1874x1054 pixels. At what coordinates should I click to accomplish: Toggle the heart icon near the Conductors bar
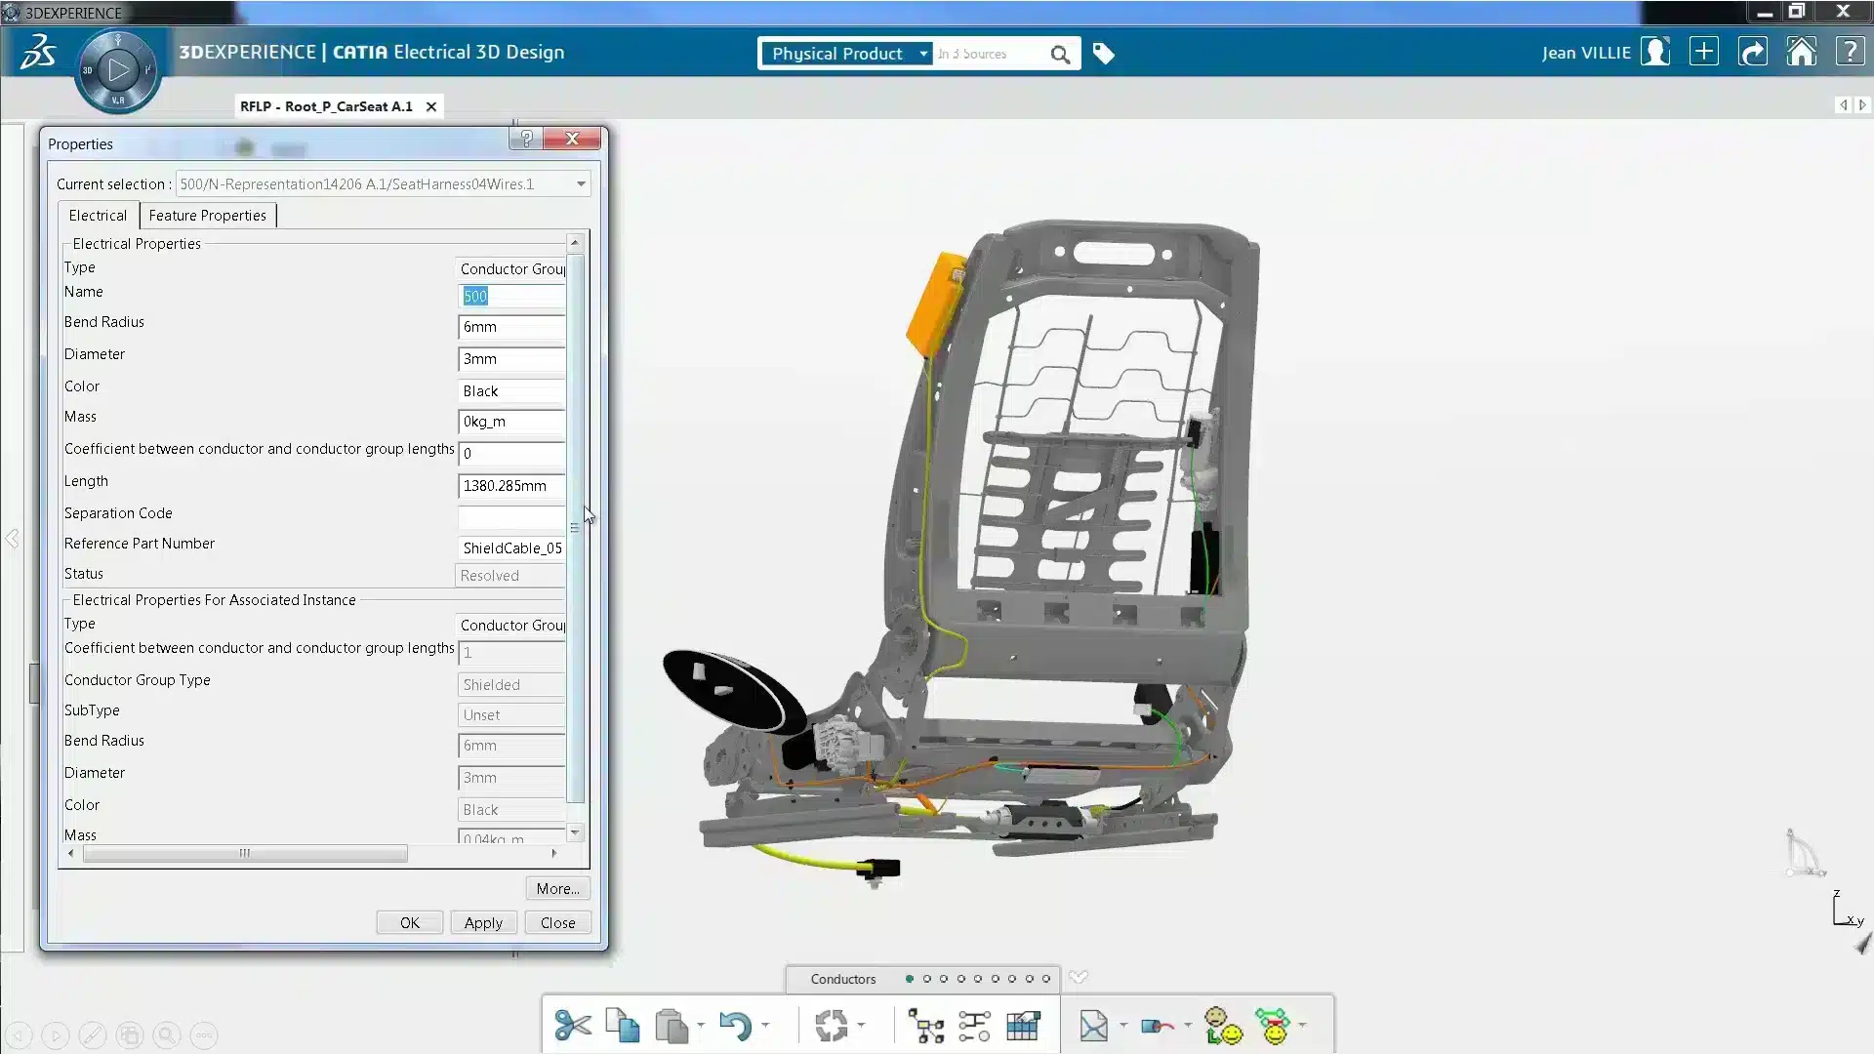pyautogui.click(x=1080, y=976)
